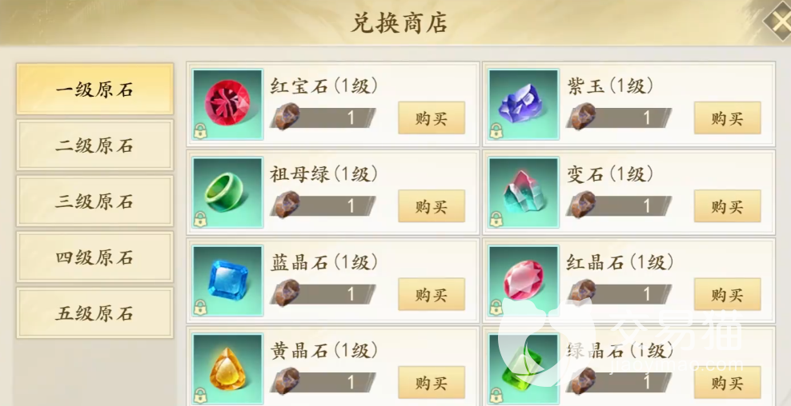791x406 pixels.
Task: Select the Yellow Crystal (黄晶石) gem icon
Action: [227, 368]
